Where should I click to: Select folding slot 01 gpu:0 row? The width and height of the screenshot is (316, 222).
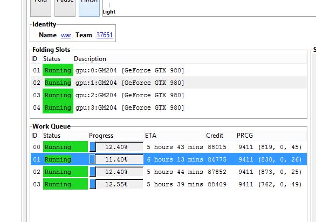169,70
